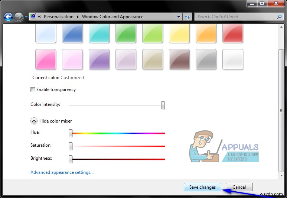287x198 pixels.
Task: Select the blue color swatch
Action: click(72, 33)
